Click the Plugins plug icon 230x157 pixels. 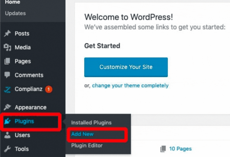tap(7, 121)
